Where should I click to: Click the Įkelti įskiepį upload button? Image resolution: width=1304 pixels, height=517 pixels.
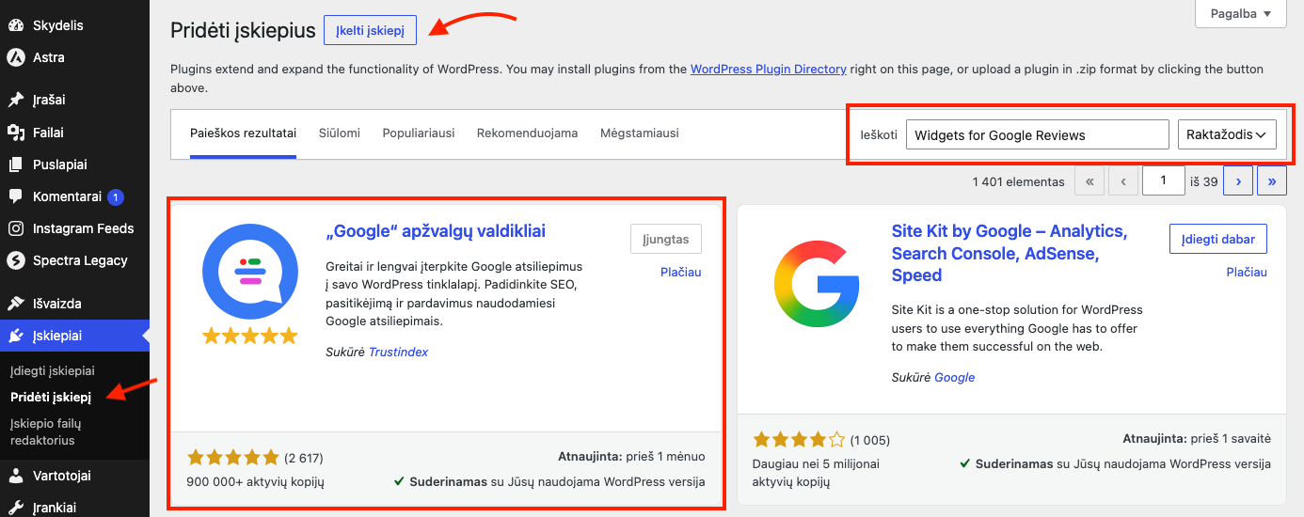tap(370, 30)
